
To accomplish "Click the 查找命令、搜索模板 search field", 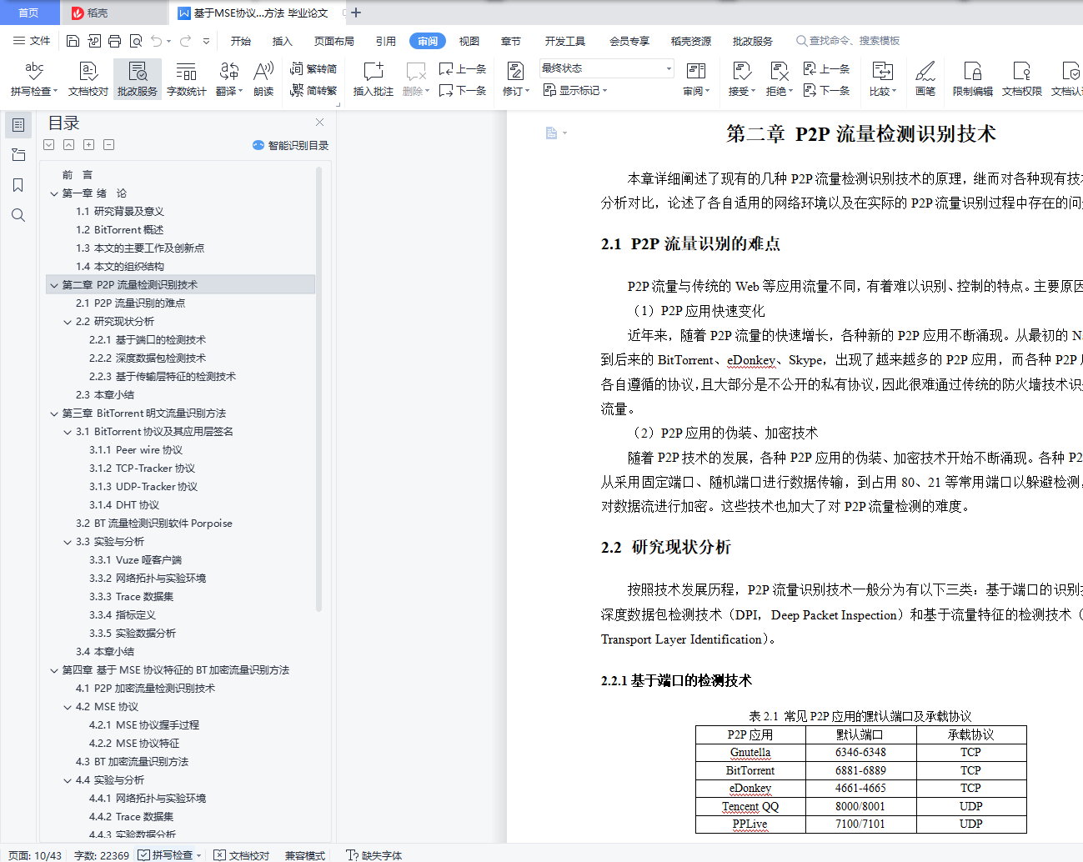I will pyautogui.click(x=848, y=41).
